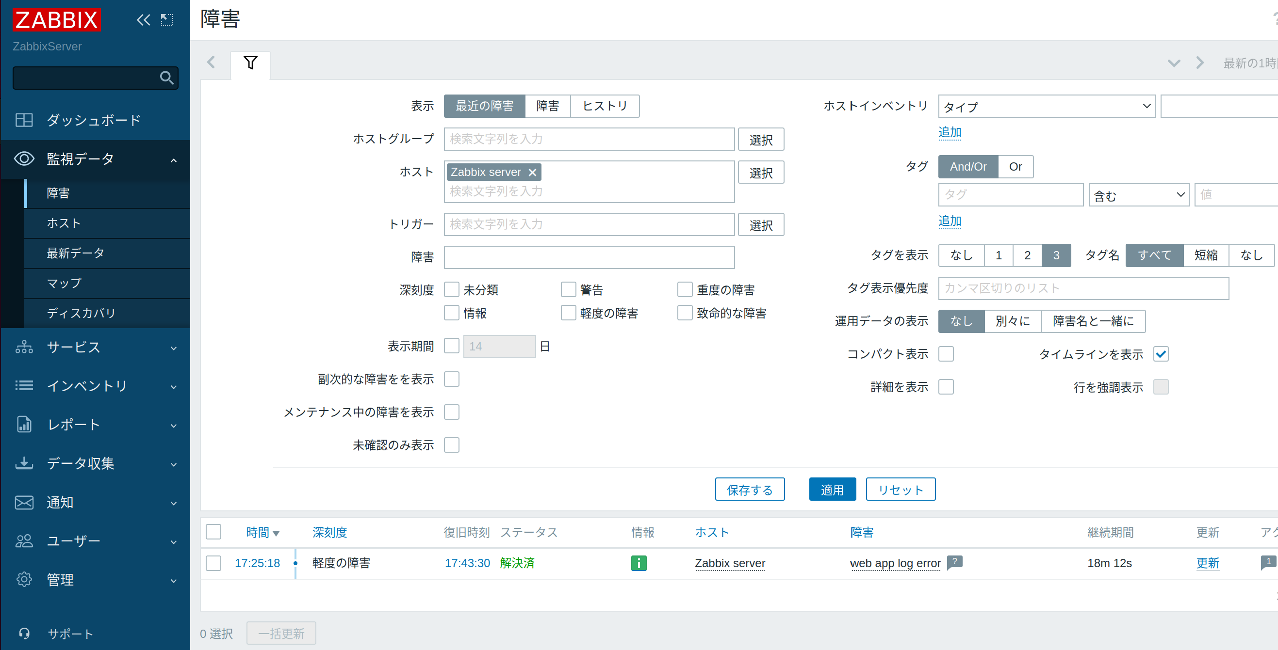The height and width of the screenshot is (650, 1278).
Task: Click the トリガー search input field
Action: 589,224
